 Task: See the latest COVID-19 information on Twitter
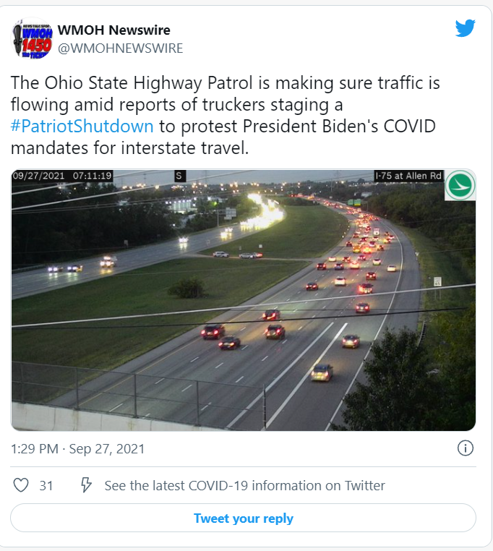tap(244, 485)
